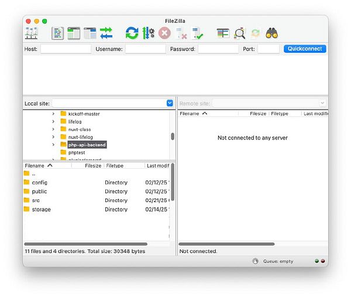
Task: Click the Queue: empty status text
Action: coord(278,261)
